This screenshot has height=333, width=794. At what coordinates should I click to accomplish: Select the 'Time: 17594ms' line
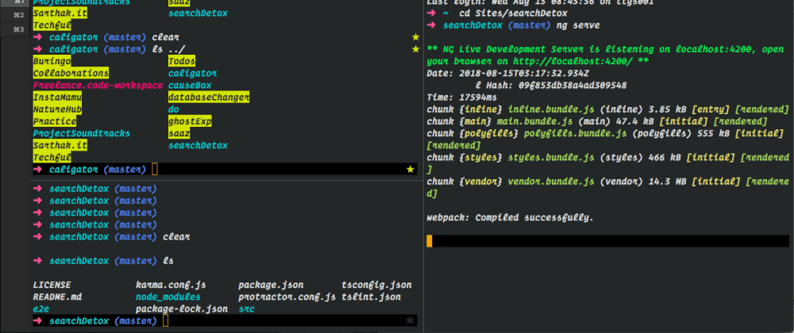point(462,97)
